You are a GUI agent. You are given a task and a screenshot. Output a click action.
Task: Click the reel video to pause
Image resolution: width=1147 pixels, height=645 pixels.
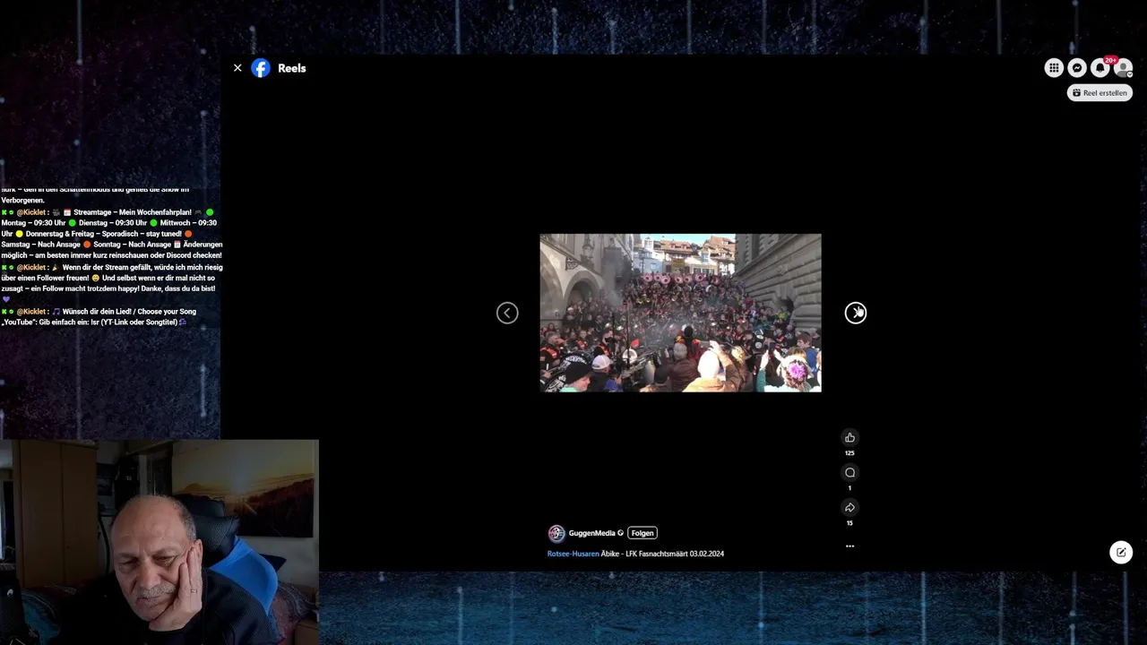tap(680, 313)
